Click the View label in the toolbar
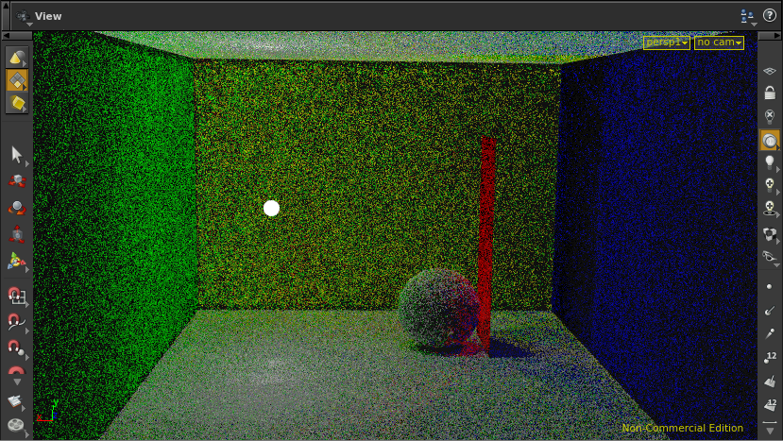The width and height of the screenshot is (783, 441). tap(48, 16)
